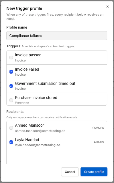Click the OWNER role label
Viewport: 114px width, 183px height.
(98, 128)
